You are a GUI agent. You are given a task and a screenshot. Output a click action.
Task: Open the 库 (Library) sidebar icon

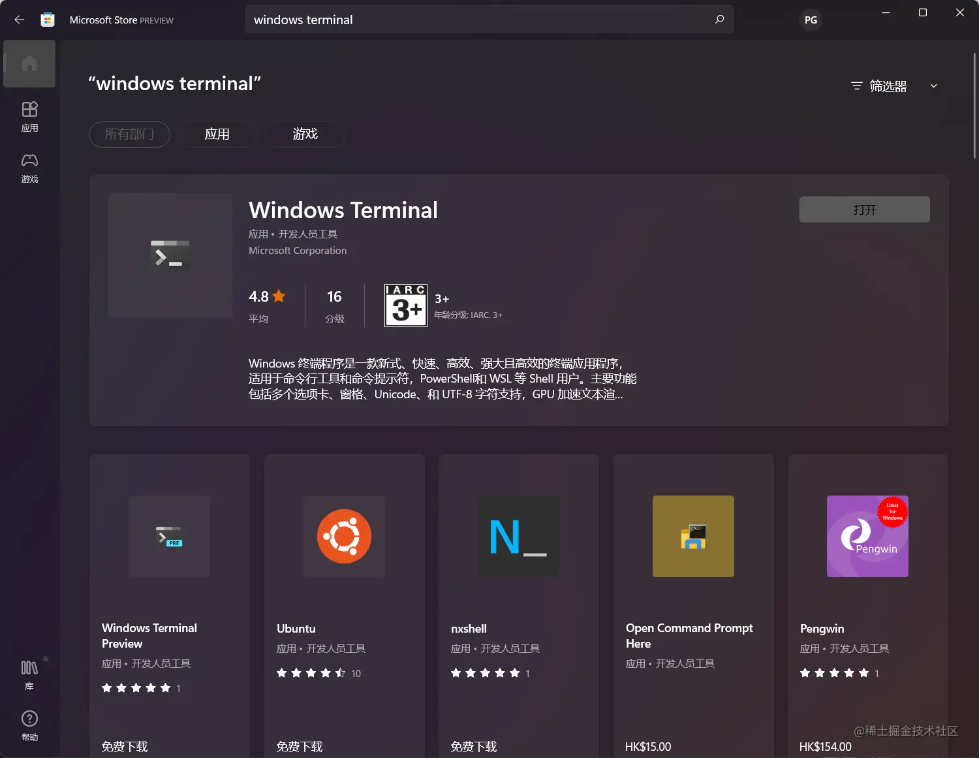click(29, 675)
